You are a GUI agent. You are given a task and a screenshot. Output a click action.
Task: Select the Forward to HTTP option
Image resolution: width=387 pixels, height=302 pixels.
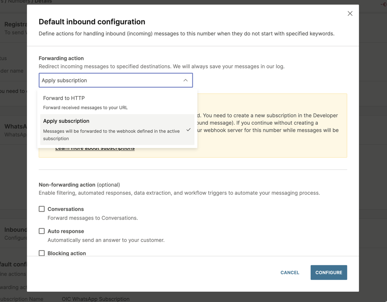[x=117, y=102]
